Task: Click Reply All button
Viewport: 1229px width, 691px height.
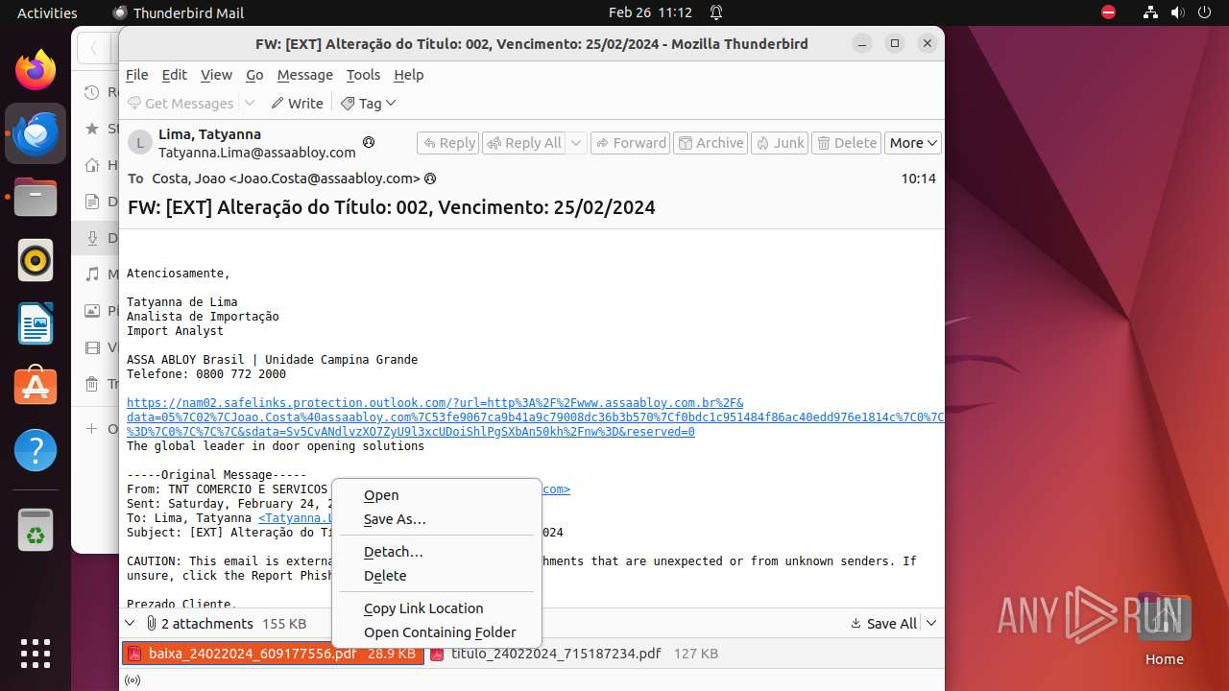Action: coord(524,143)
